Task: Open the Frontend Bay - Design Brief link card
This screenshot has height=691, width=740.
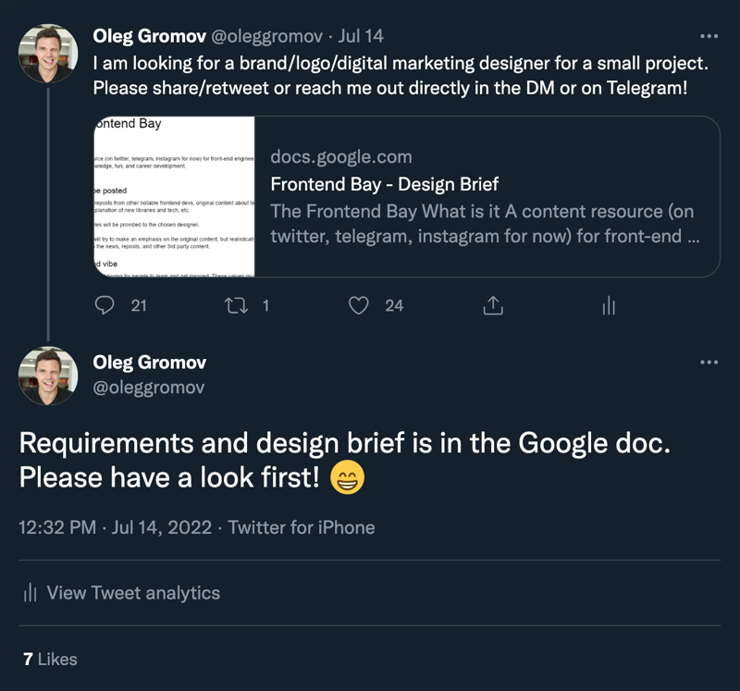Action: pos(407,196)
